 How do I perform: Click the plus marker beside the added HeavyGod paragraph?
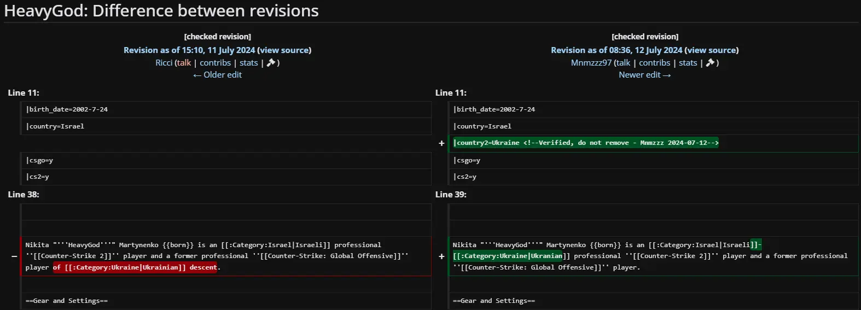tap(441, 256)
